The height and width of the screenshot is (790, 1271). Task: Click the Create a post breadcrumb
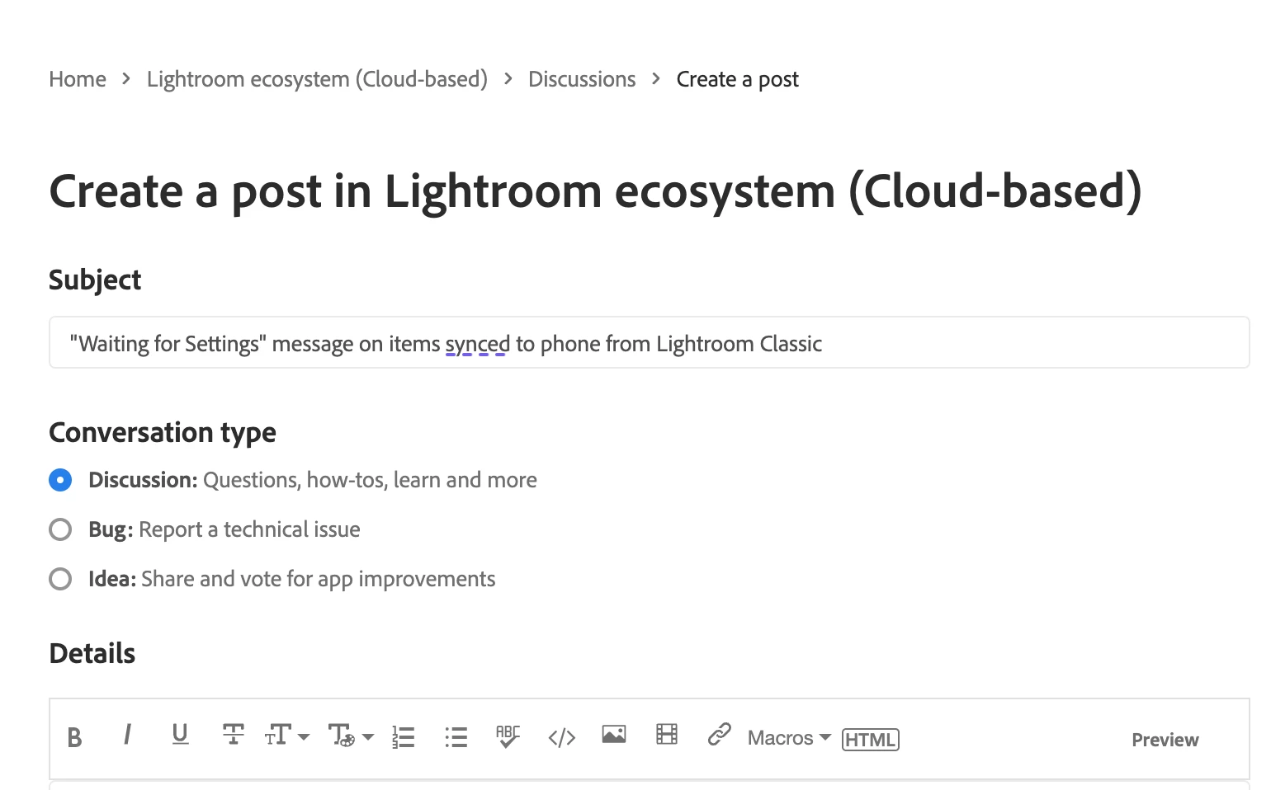tap(737, 79)
